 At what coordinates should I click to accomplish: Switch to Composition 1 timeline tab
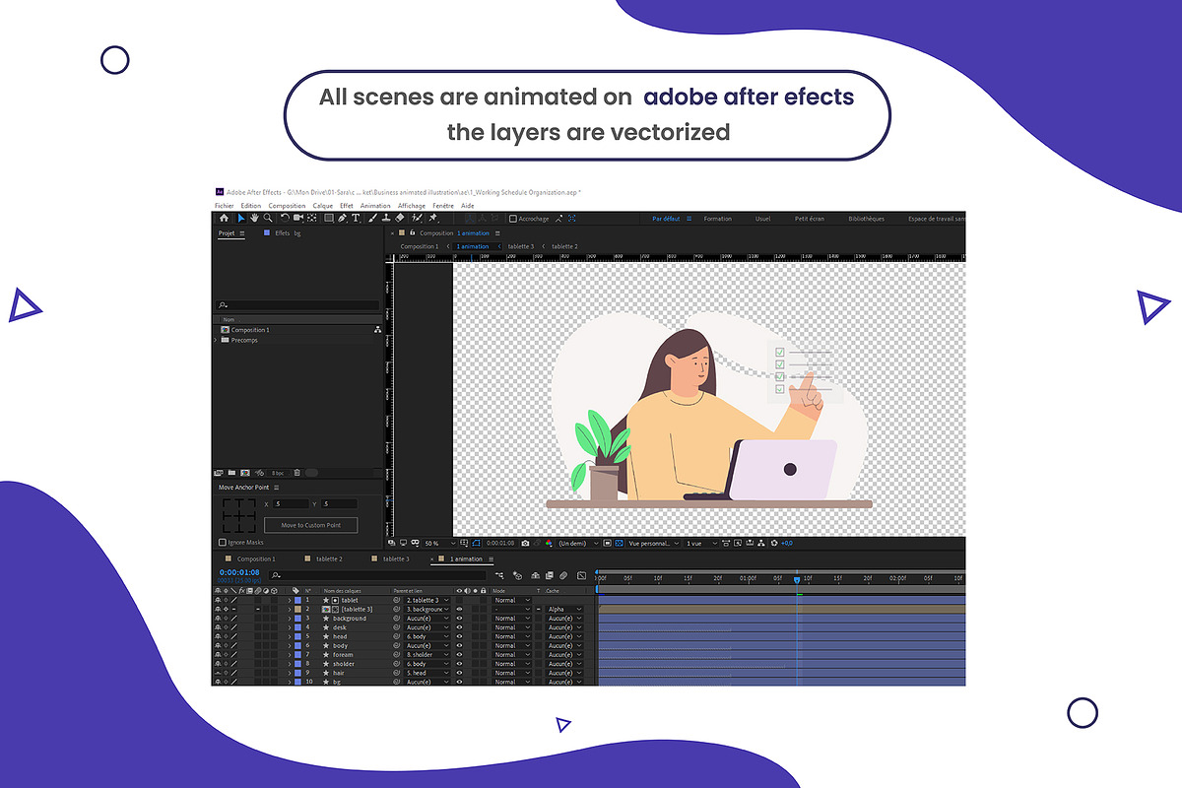(256, 558)
